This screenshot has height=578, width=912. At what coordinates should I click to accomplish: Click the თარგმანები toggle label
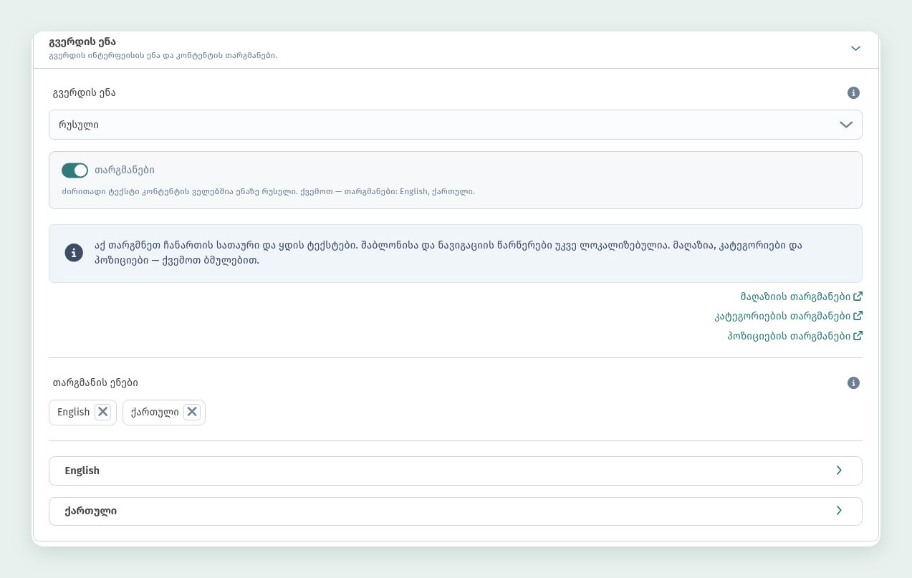125,170
